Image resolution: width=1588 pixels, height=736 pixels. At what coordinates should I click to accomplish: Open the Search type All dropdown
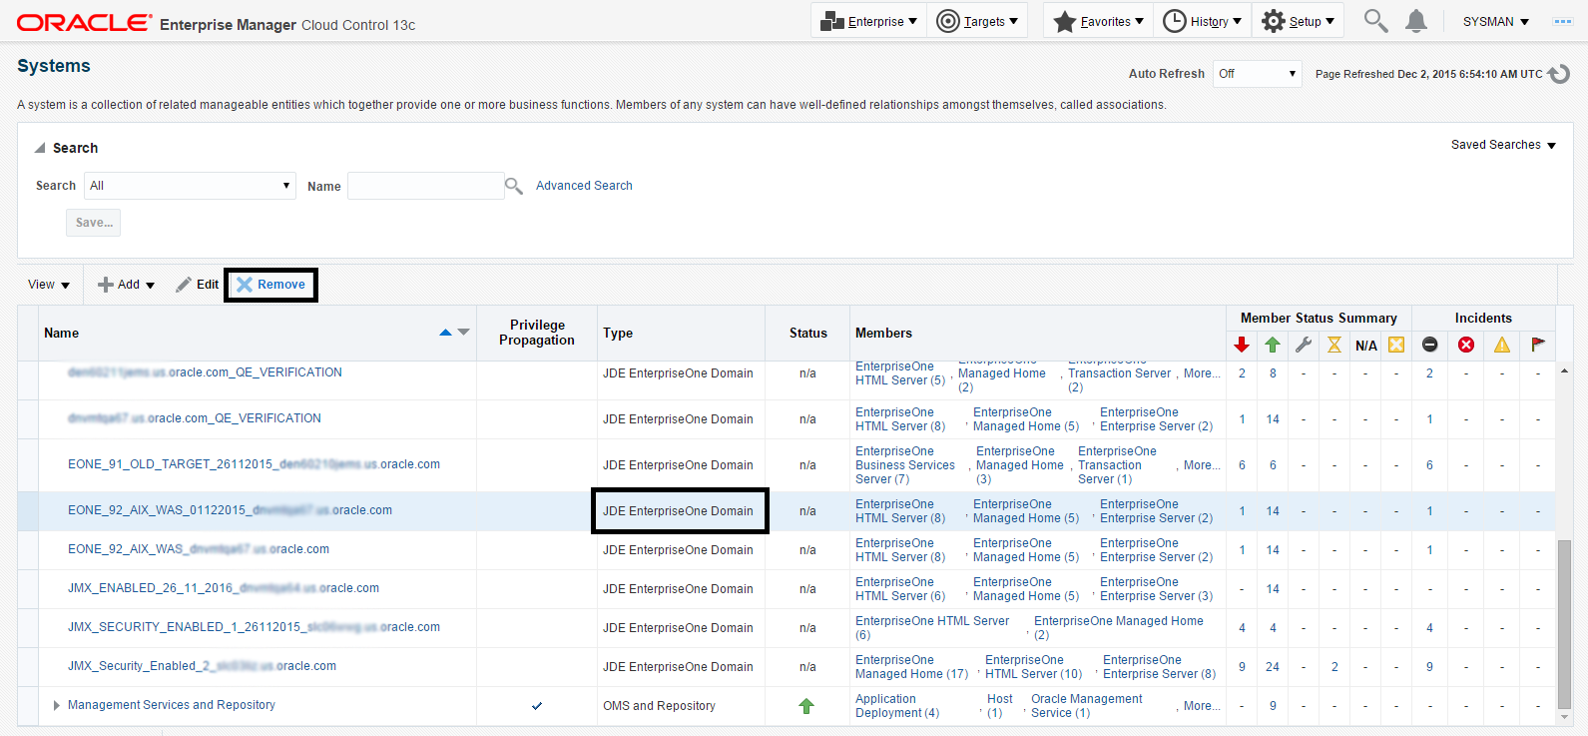[190, 186]
